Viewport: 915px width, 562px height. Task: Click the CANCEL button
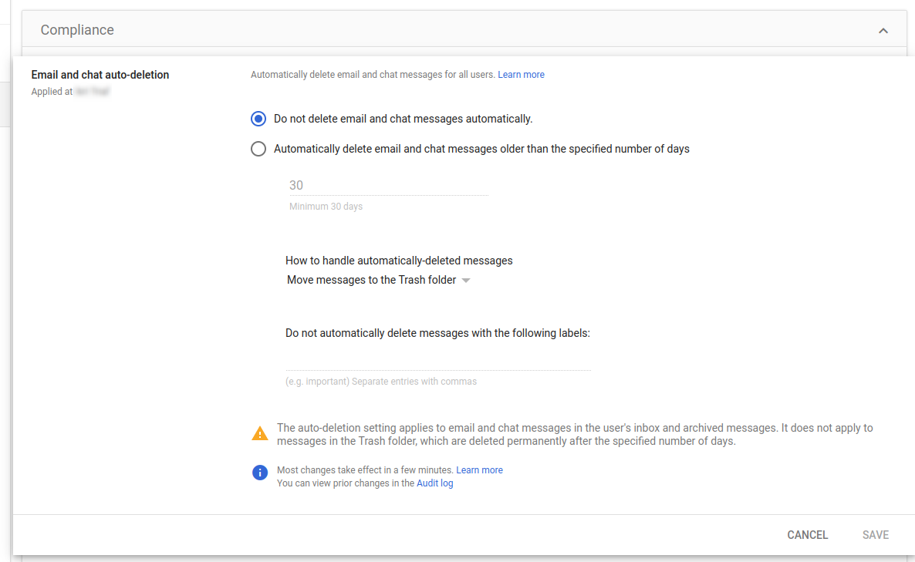(x=807, y=534)
